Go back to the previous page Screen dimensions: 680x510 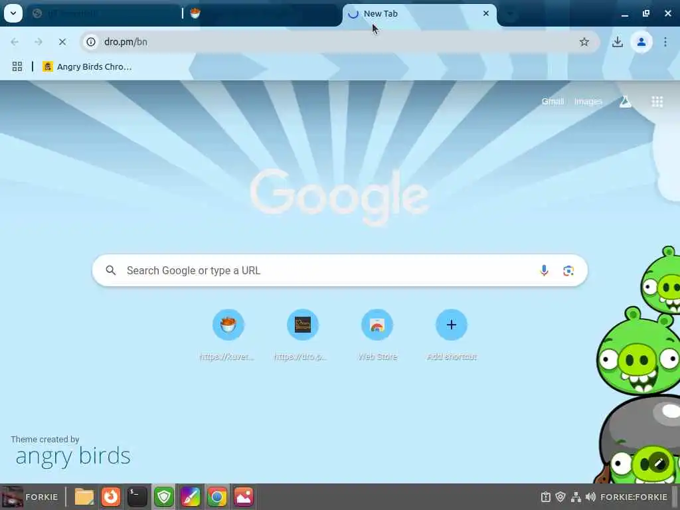click(15, 42)
